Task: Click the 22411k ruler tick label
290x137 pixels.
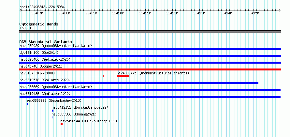Action: 145,13
